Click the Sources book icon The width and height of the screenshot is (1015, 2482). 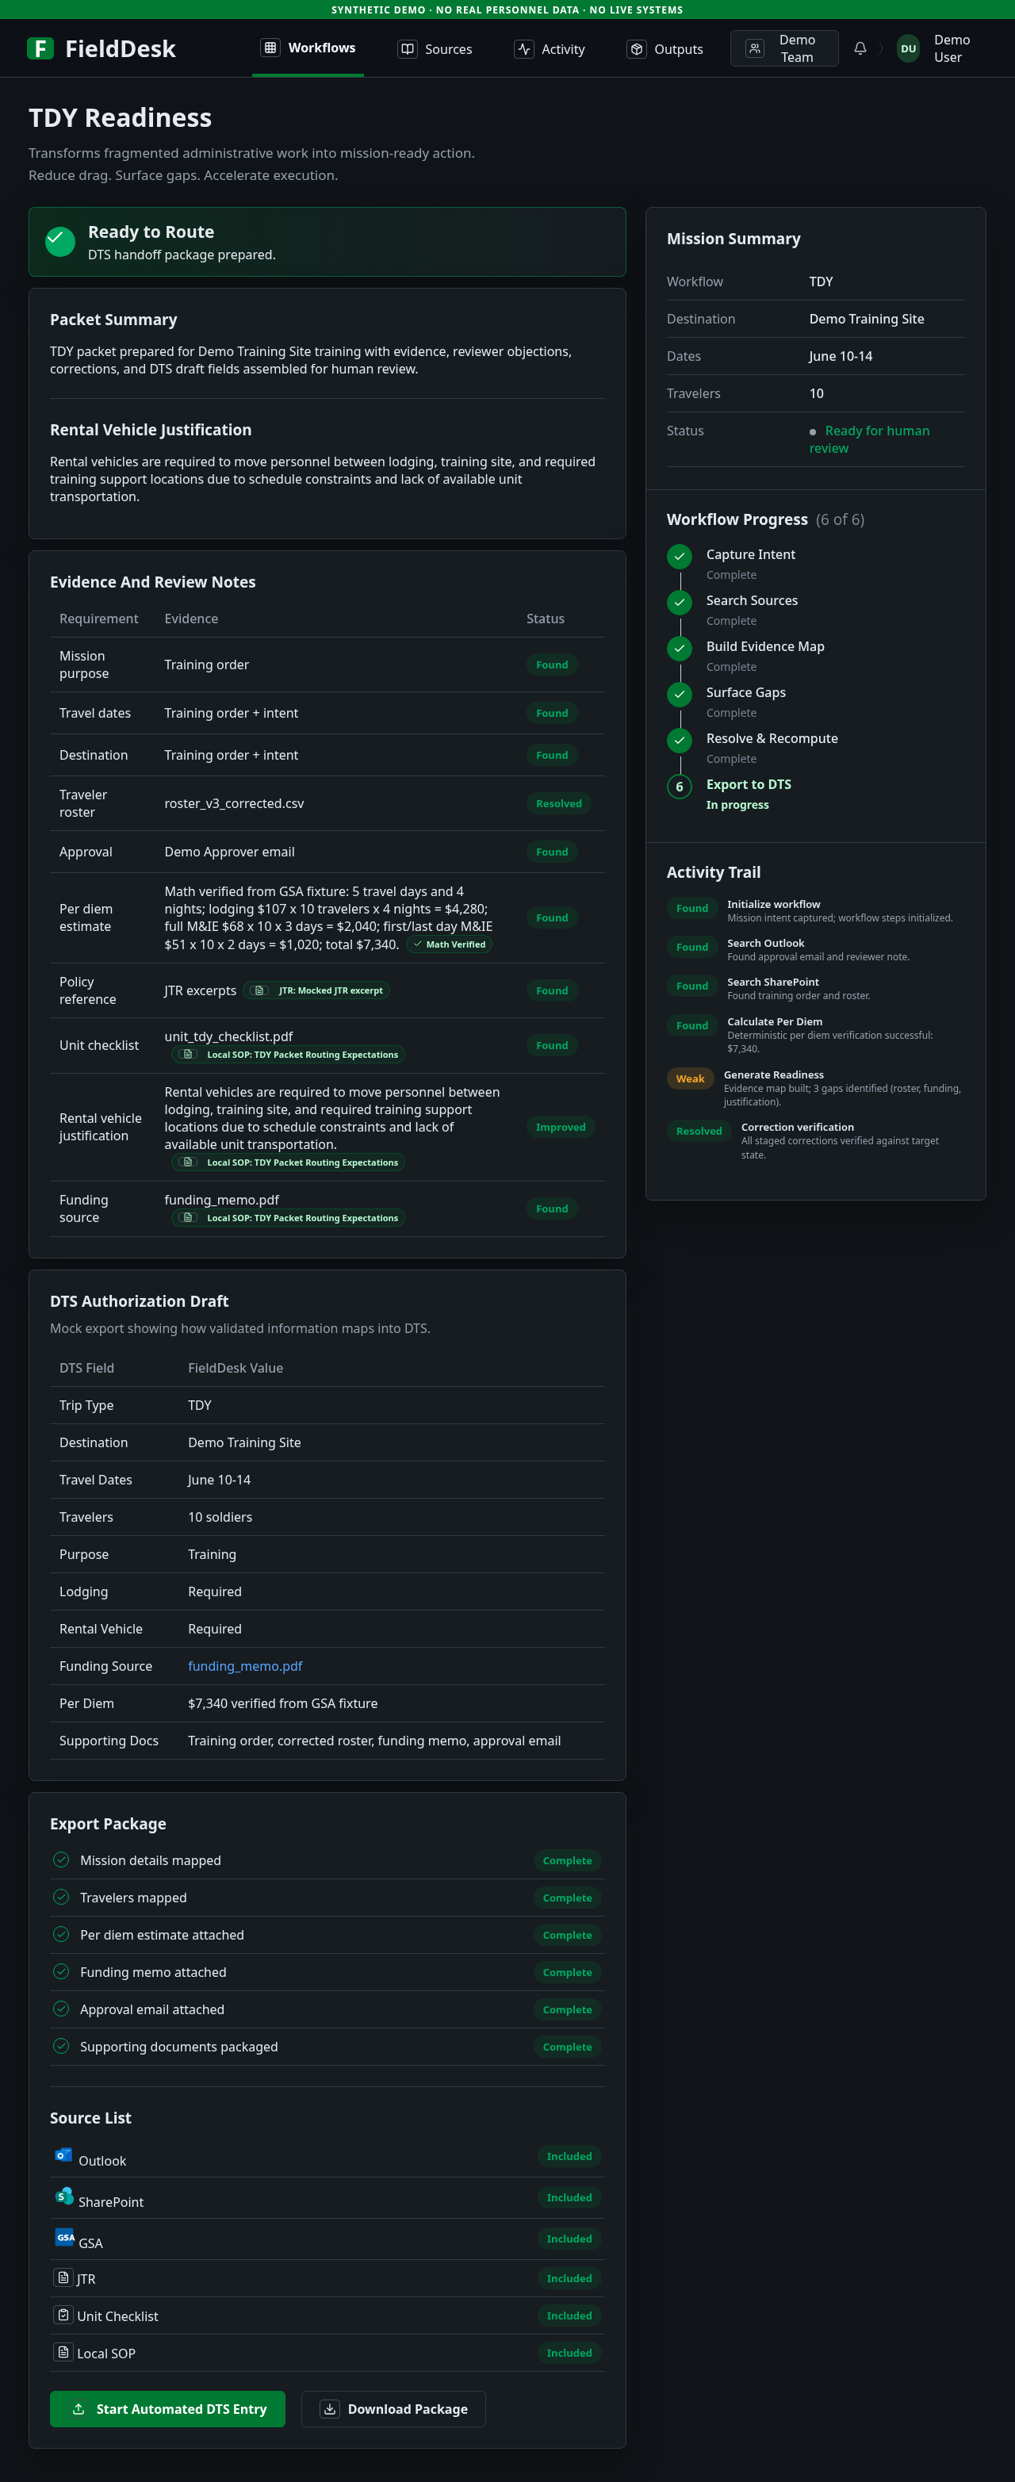tap(408, 49)
